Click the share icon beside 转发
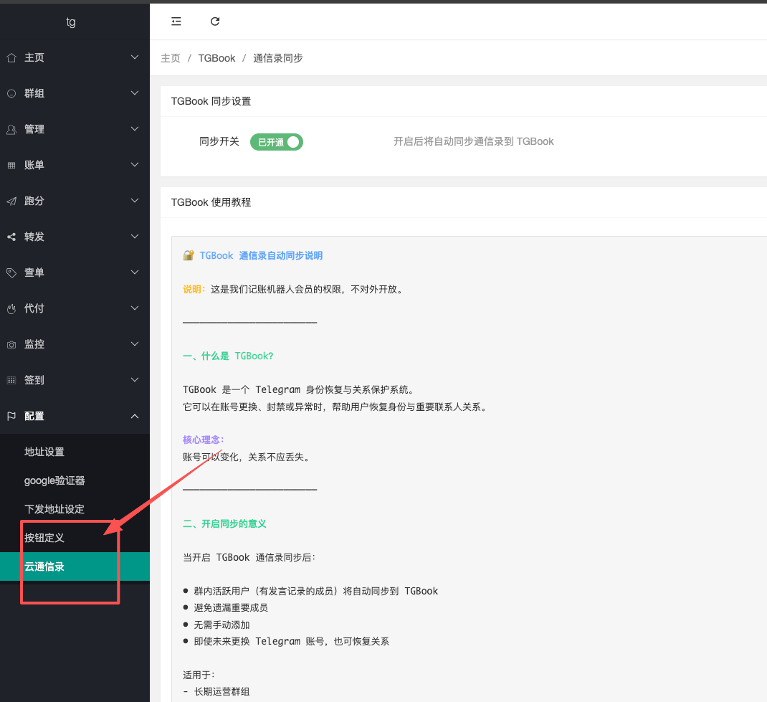This screenshot has width=767, height=702. point(11,237)
